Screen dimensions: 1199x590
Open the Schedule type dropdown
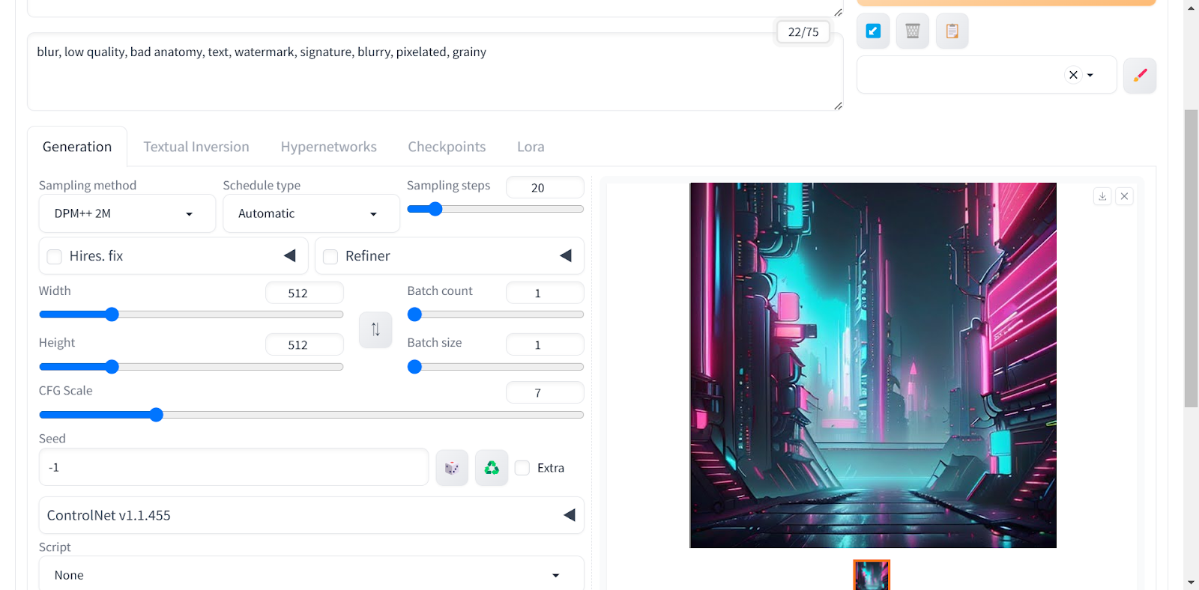click(310, 214)
